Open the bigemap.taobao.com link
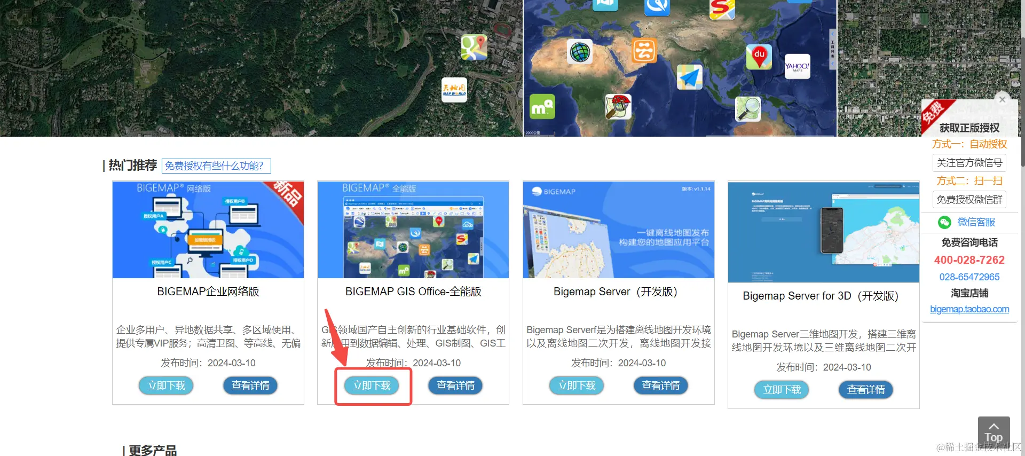The width and height of the screenshot is (1025, 456). pos(969,309)
